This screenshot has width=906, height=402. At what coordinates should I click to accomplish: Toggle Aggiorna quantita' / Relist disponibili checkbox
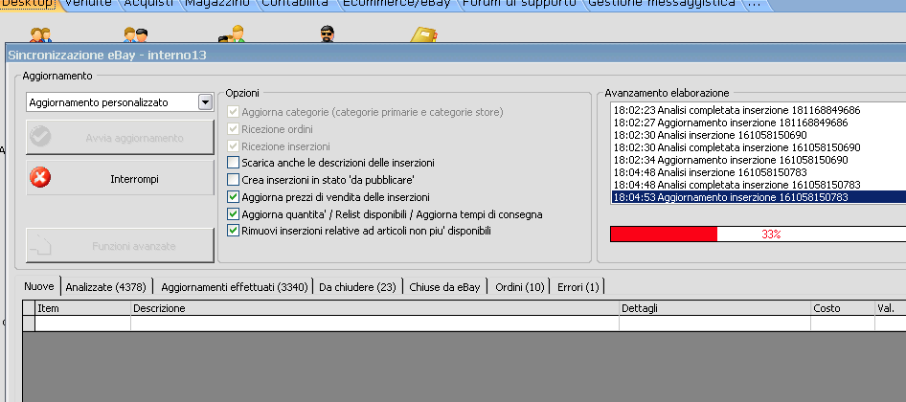click(x=233, y=213)
